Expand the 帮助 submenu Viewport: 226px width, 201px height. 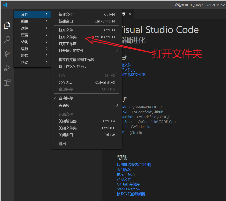pos(32,62)
